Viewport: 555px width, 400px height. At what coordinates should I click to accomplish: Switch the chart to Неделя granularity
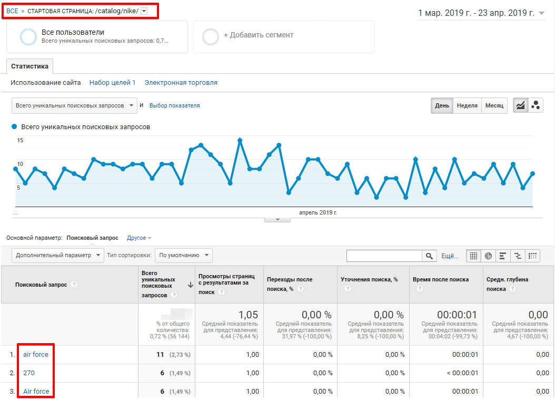(467, 105)
